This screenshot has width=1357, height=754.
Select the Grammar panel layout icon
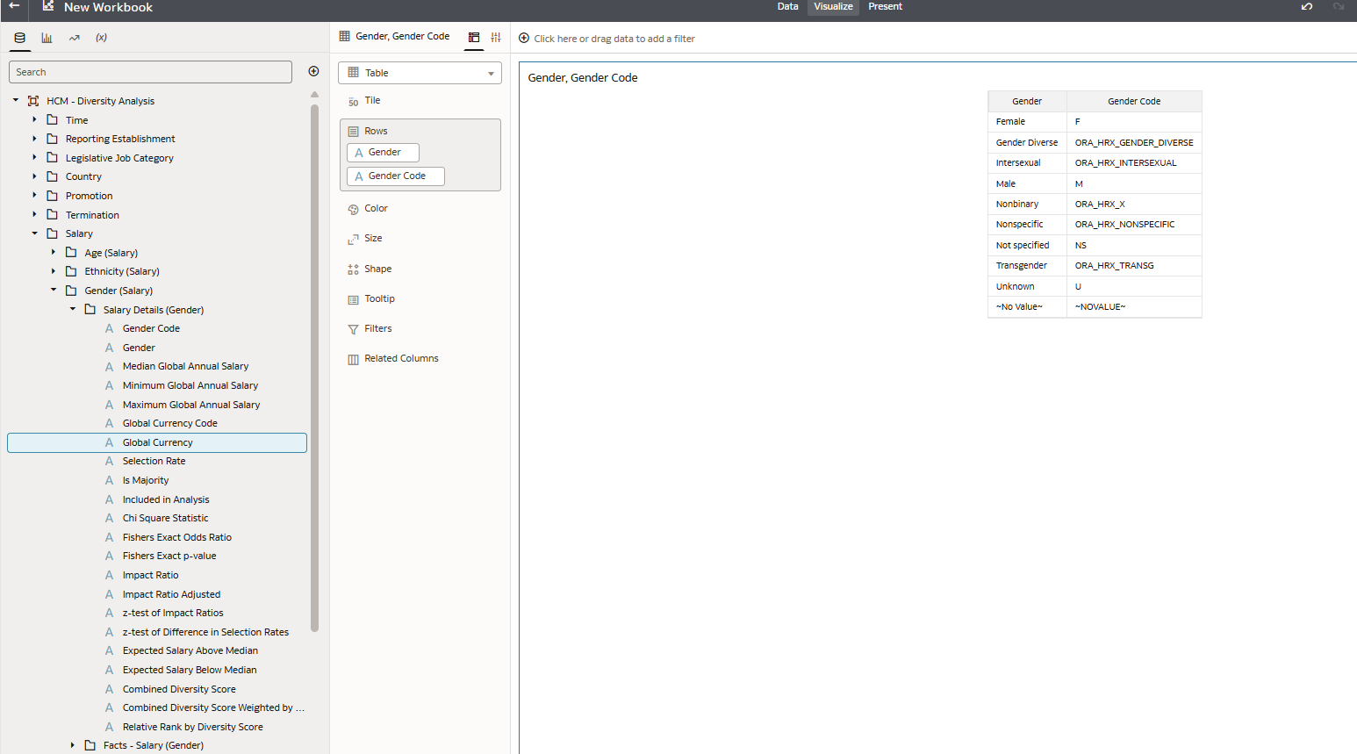[x=474, y=37]
